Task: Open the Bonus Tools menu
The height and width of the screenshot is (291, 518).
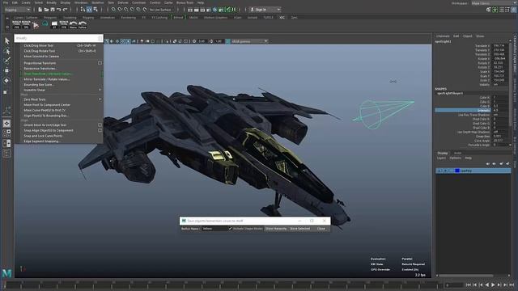Action: pyautogui.click(x=185, y=2)
